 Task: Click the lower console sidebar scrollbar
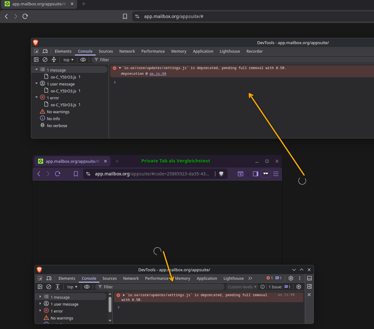[110, 305]
